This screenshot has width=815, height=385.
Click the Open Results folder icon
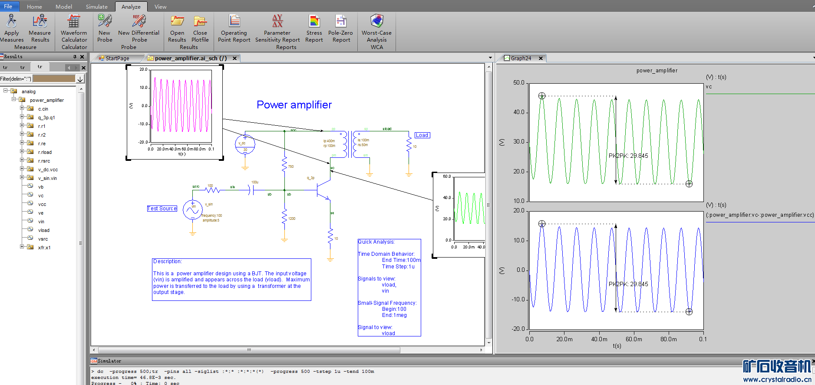tap(177, 21)
